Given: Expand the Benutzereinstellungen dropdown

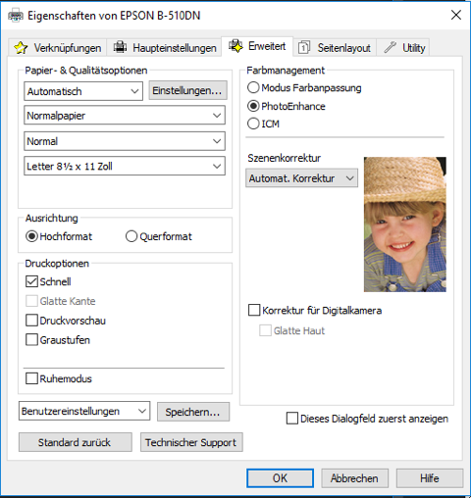Looking at the screenshot, I should (x=84, y=411).
